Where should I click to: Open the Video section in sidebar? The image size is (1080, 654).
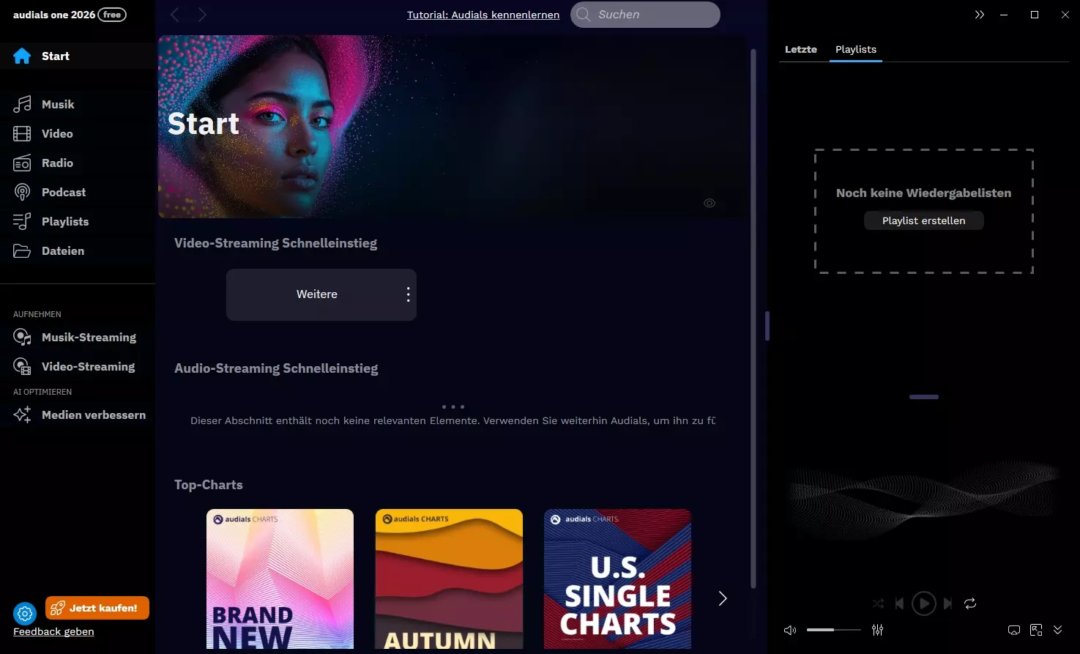pyautogui.click(x=77, y=133)
